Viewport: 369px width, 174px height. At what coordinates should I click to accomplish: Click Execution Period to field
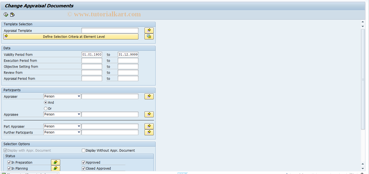pos(128,60)
